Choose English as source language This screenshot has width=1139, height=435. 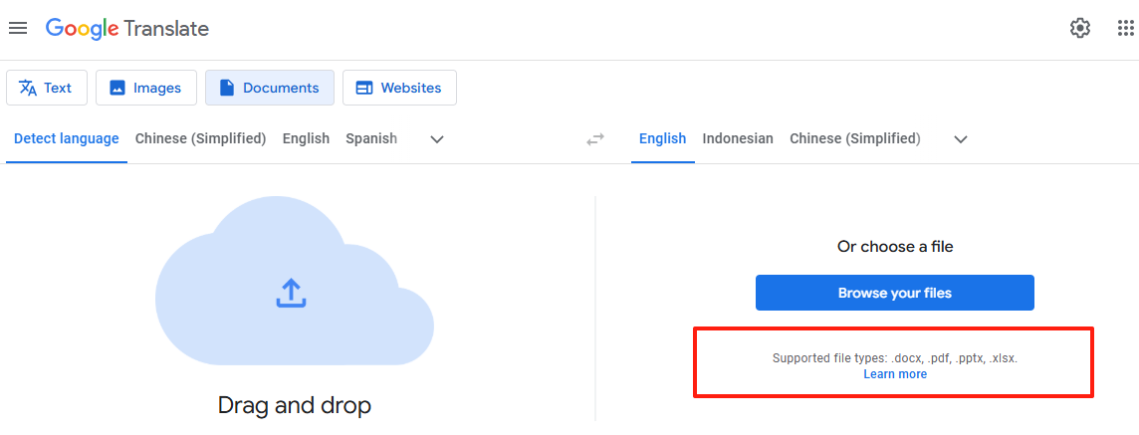[x=306, y=138]
